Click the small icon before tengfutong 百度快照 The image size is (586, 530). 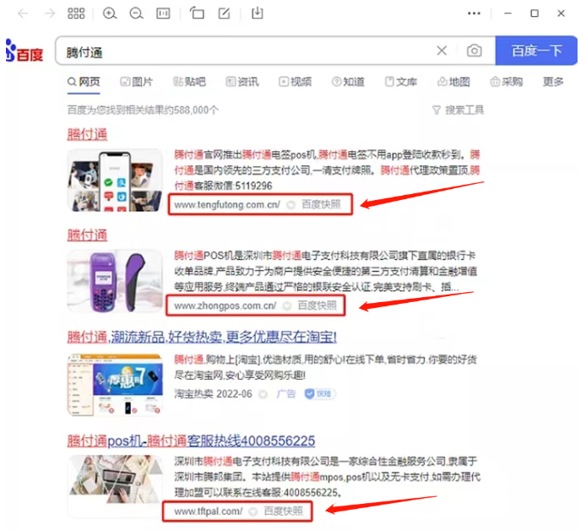pos(290,205)
